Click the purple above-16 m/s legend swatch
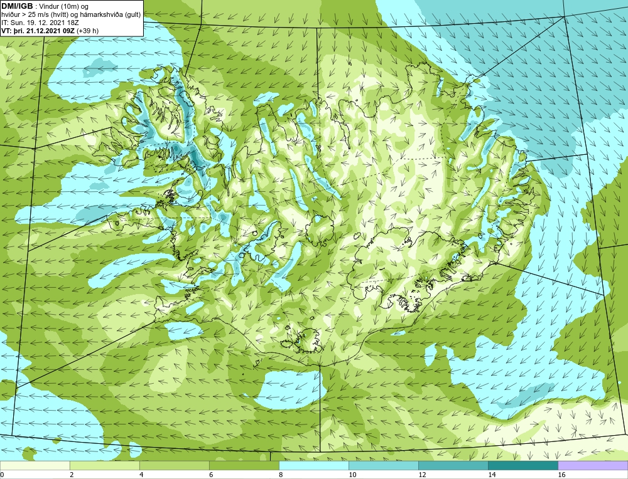 pos(593,465)
